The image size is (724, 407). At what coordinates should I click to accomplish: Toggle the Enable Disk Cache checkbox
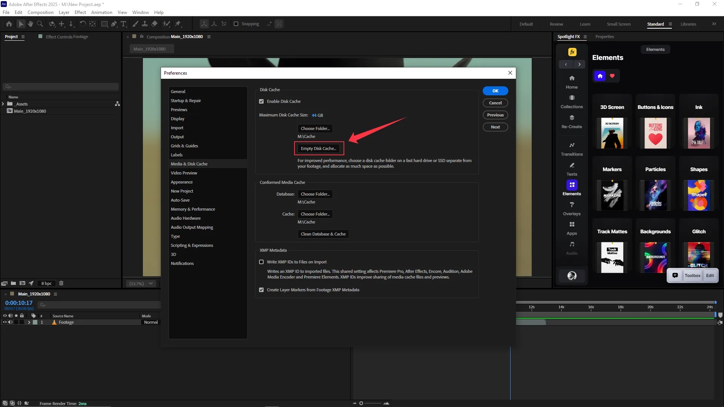[261, 101]
